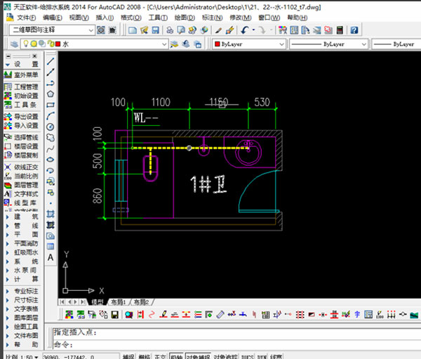Toggle 正交 ortho mode in status bar
Screen dimensions: 421x359
pos(160,356)
